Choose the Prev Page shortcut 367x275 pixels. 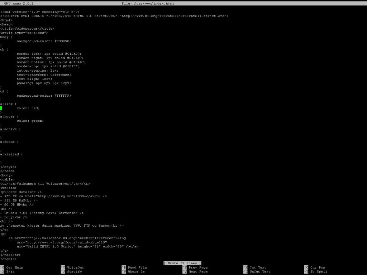coord(198,267)
